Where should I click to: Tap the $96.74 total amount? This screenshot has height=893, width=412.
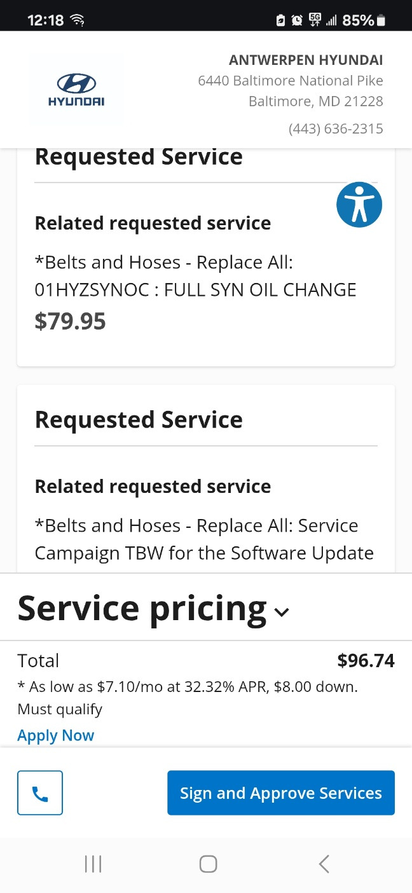click(366, 660)
